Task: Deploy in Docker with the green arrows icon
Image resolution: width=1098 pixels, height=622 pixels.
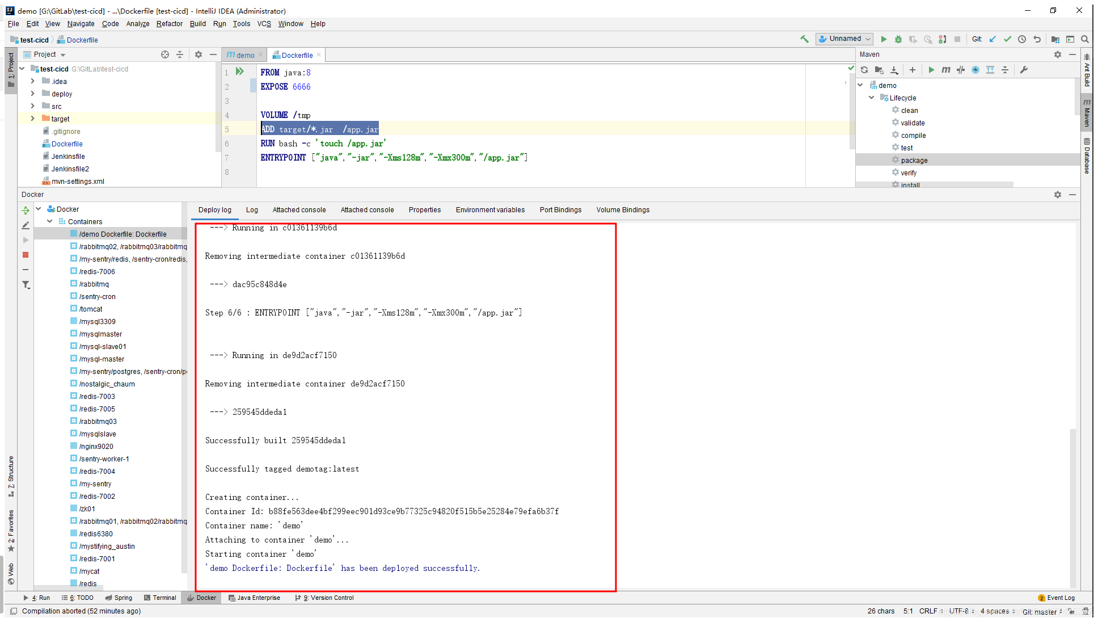Action: [x=26, y=210]
